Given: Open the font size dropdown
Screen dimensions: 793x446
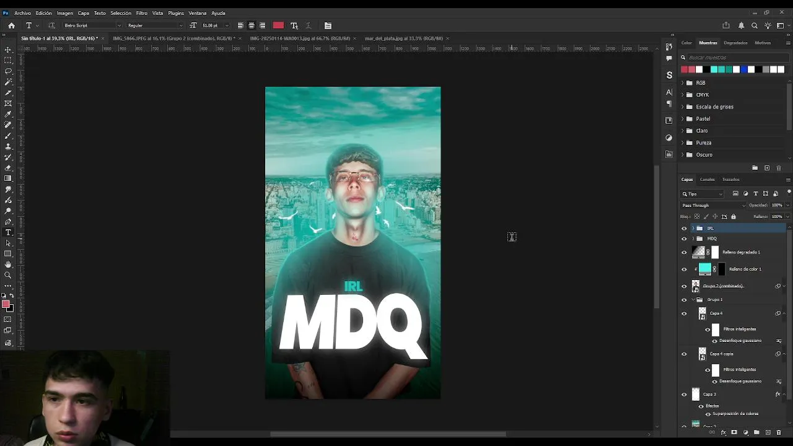Looking at the screenshot, I should pos(227,25).
